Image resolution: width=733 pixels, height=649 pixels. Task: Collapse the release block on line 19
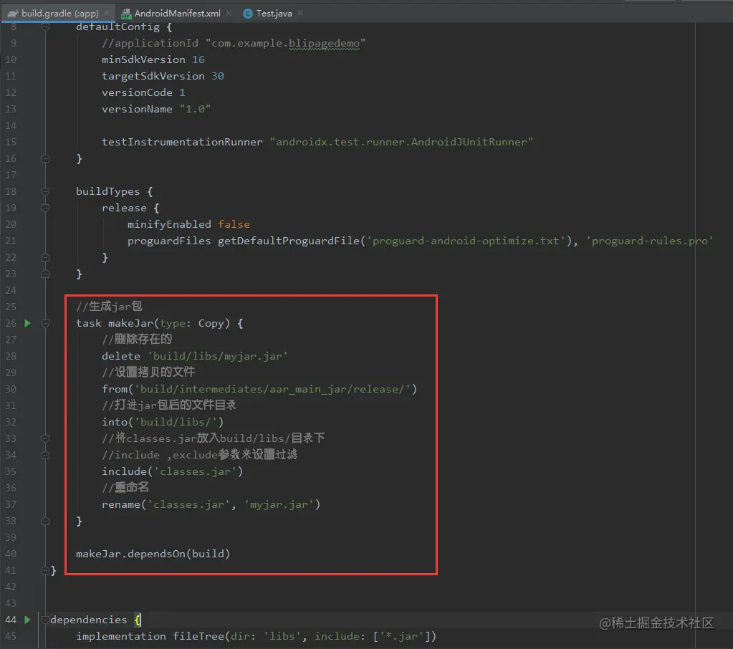coord(45,208)
